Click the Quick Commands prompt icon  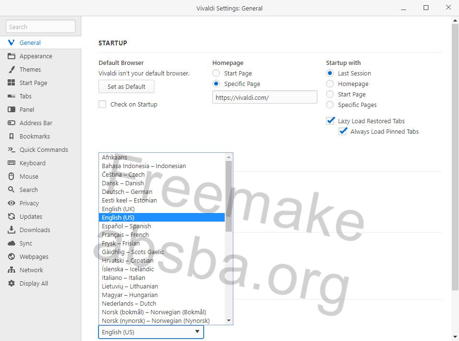[x=11, y=150]
